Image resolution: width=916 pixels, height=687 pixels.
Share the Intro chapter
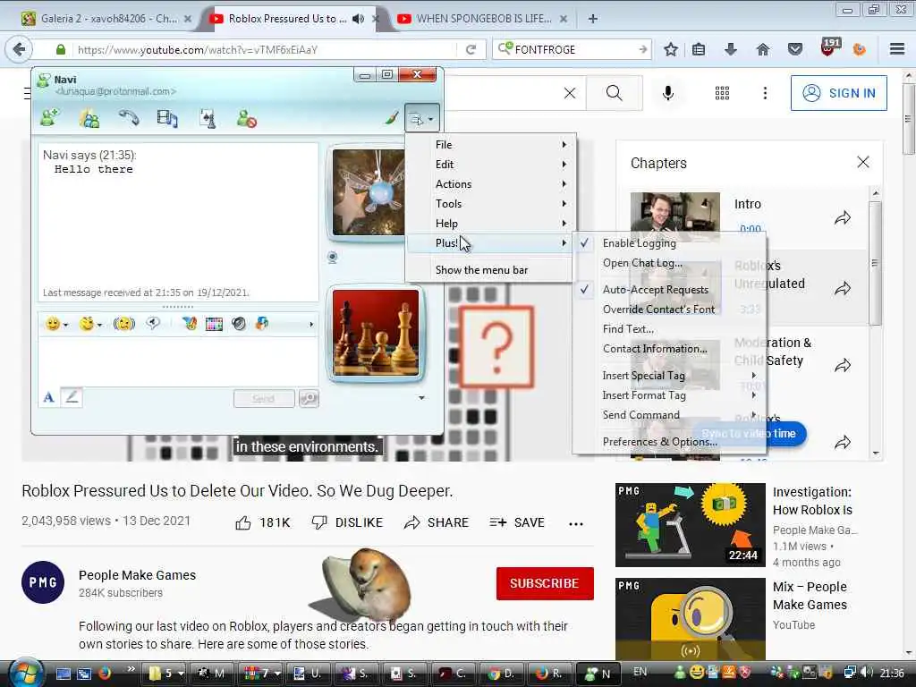(843, 218)
